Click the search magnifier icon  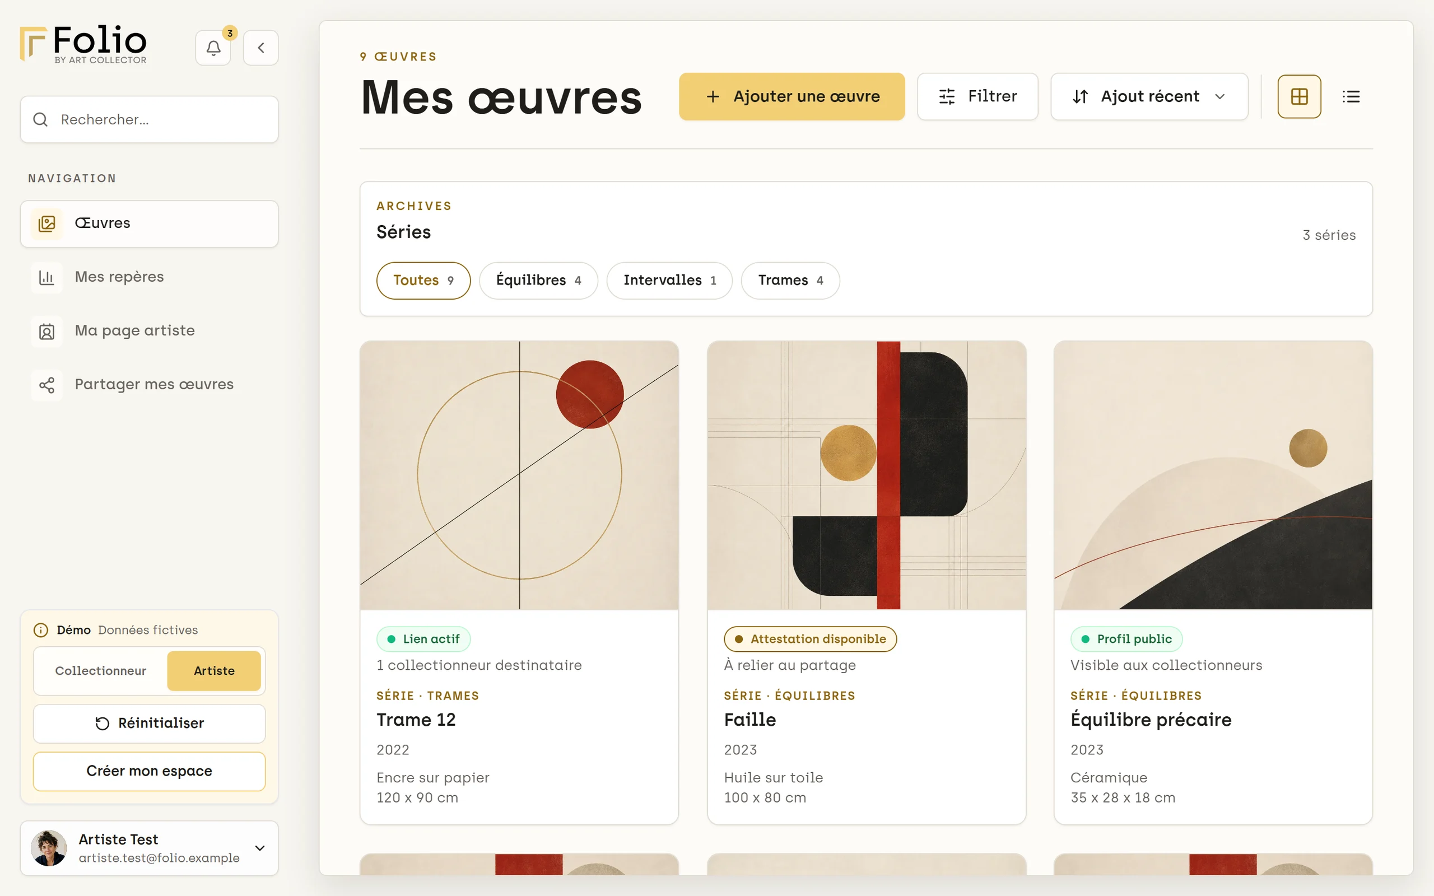(40, 120)
